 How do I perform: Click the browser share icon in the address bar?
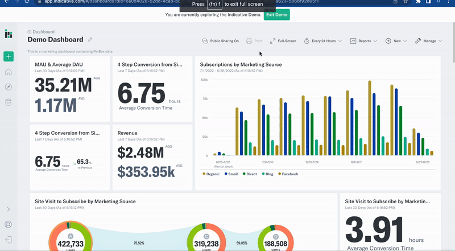[x=395, y=2]
